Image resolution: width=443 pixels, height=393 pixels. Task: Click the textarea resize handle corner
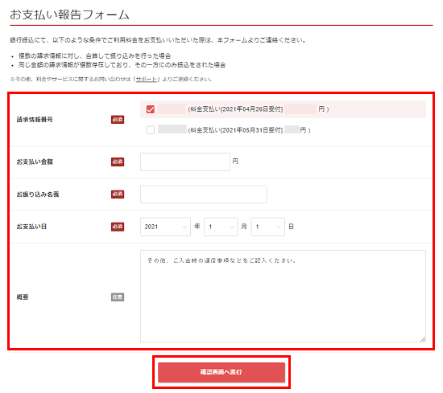pyautogui.click(x=423, y=339)
